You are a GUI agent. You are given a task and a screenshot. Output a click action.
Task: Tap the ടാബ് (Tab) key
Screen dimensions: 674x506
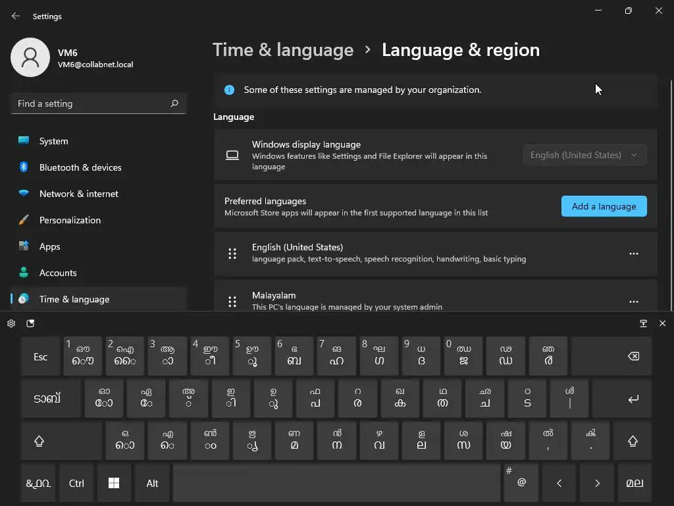50,399
